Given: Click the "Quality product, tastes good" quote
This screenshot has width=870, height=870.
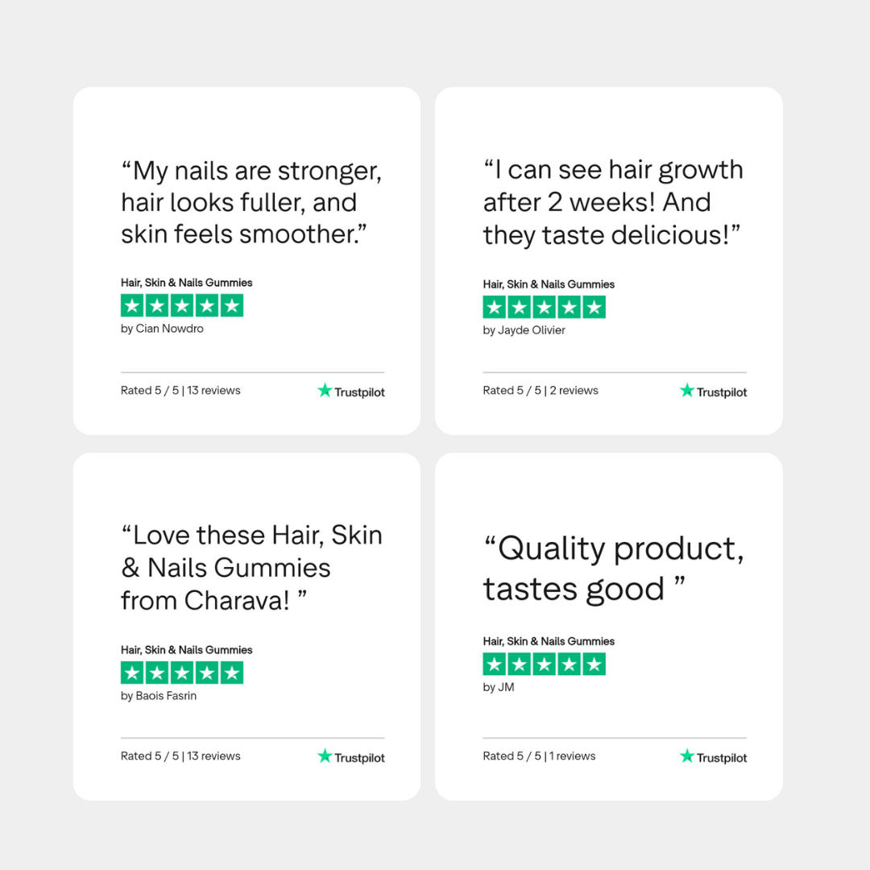Looking at the screenshot, I should (x=612, y=569).
